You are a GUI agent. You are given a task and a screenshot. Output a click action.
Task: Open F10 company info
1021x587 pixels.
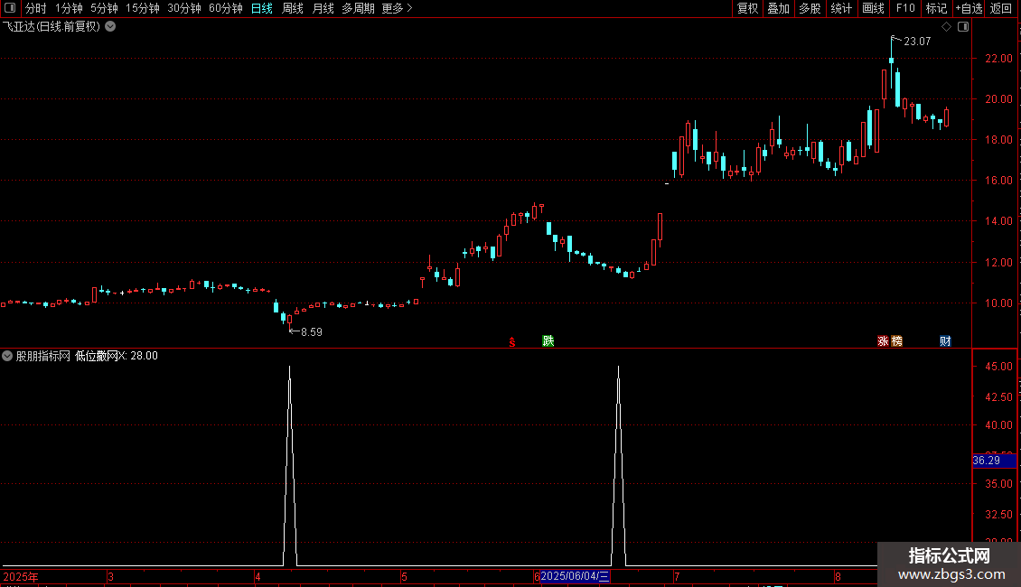[x=905, y=8]
